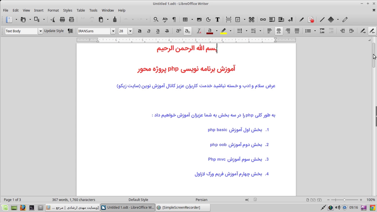Viewport: 377px width, 212px height.
Task: Open the Format menu
Action: (53, 10)
